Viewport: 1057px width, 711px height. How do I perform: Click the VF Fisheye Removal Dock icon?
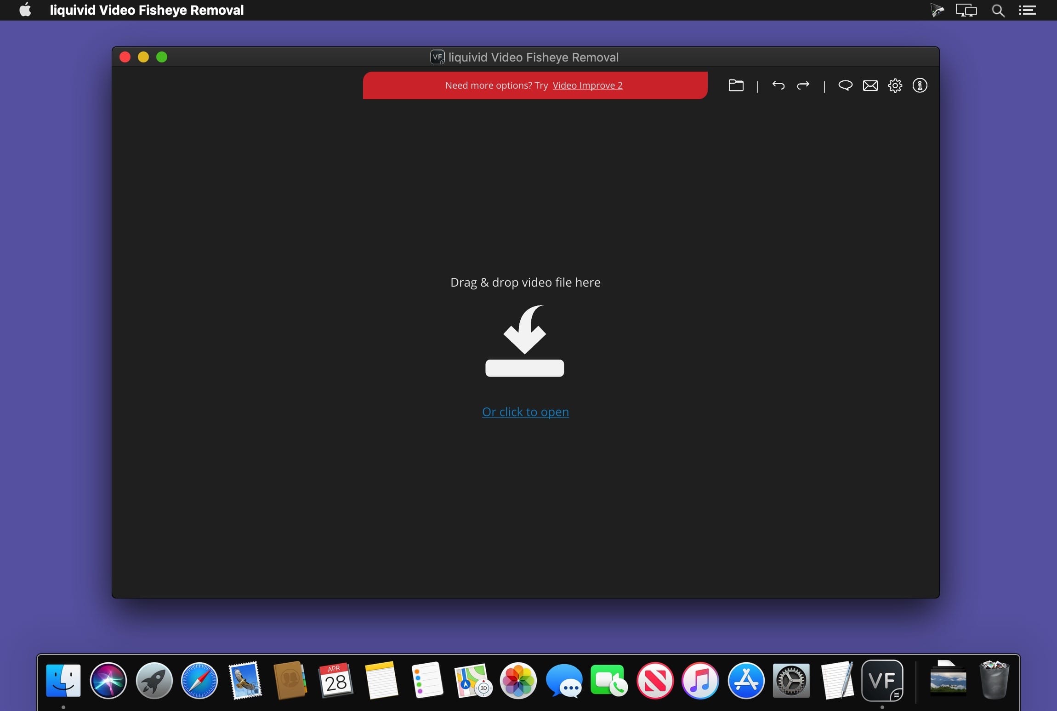click(x=882, y=680)
